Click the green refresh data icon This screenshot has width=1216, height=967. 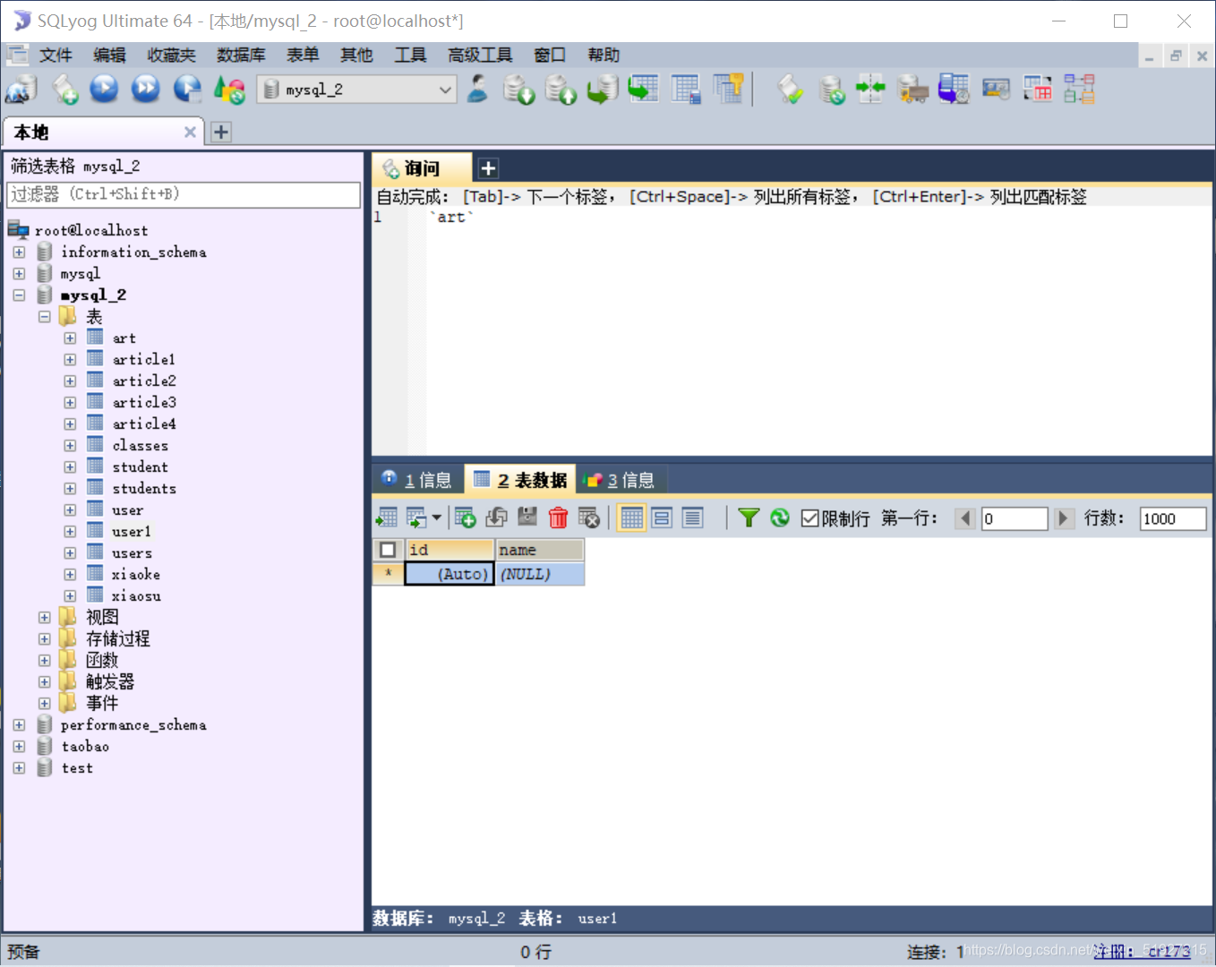tap(780, 518)
